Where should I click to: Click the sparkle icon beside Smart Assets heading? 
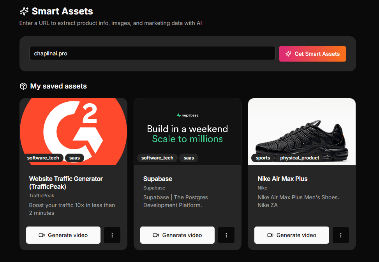coord(24,11)
